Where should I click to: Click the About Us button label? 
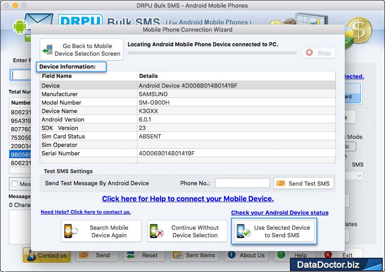click(252, 255)
